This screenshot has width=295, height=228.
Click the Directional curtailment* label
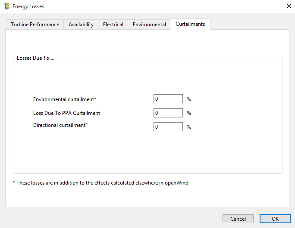(60, 125)
